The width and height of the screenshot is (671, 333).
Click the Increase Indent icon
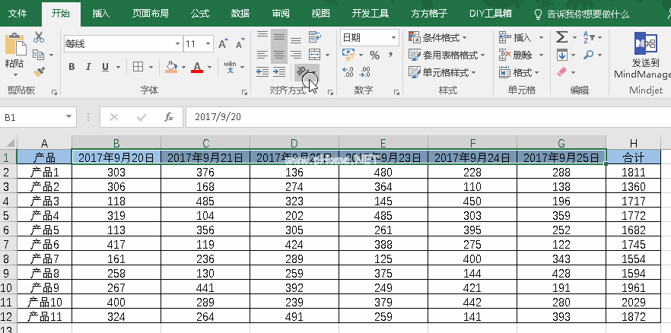click(278, 72)
